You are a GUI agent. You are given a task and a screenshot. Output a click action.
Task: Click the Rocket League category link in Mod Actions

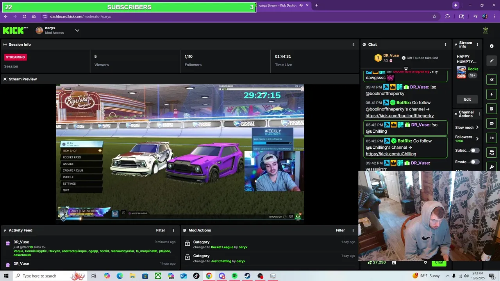222,247
